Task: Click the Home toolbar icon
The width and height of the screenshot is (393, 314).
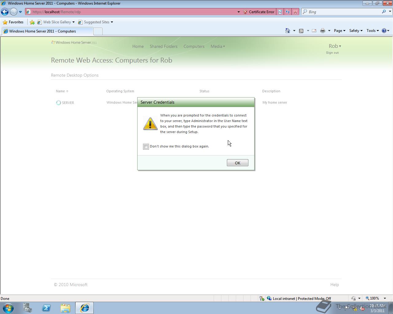Action: [288, 31]
